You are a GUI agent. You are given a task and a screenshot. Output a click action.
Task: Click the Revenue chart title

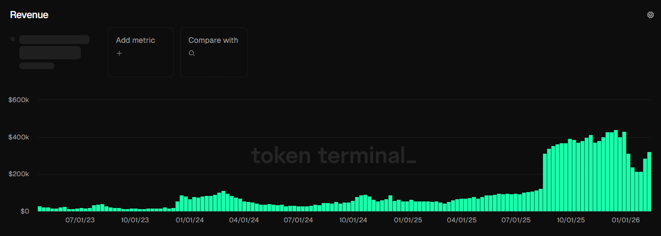pos(29,15)
